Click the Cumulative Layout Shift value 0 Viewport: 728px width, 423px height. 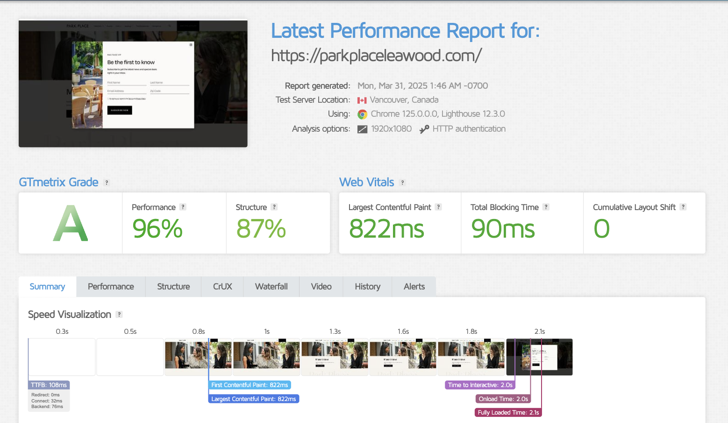tap(602, 229)
